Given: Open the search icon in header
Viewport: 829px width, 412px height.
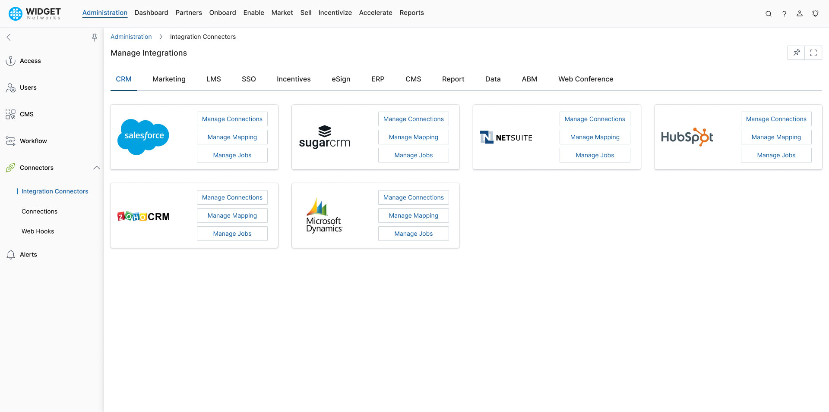Looking at the screenshot, I should (x=769, y=14).
